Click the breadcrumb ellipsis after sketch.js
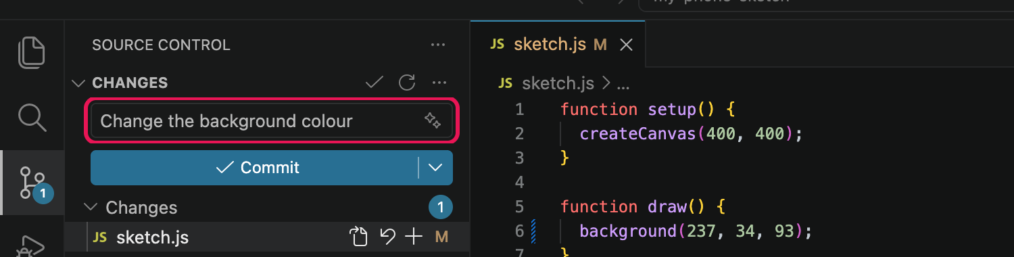Viewport: 1014px width, 257px height. point(624,85)
